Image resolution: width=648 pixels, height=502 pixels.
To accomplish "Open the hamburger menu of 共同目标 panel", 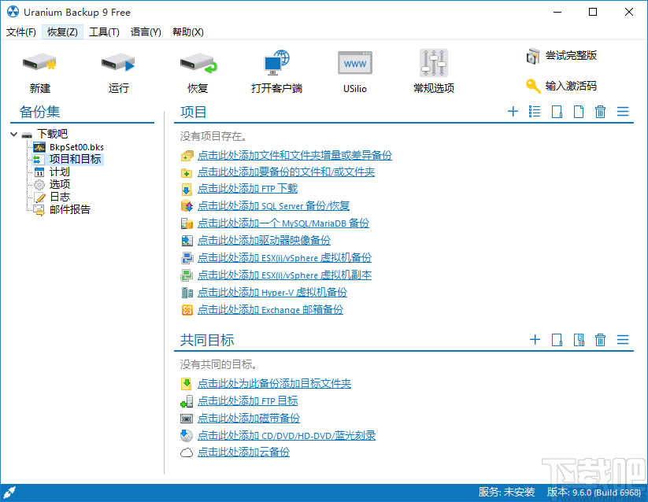I will tap(623, 340).
